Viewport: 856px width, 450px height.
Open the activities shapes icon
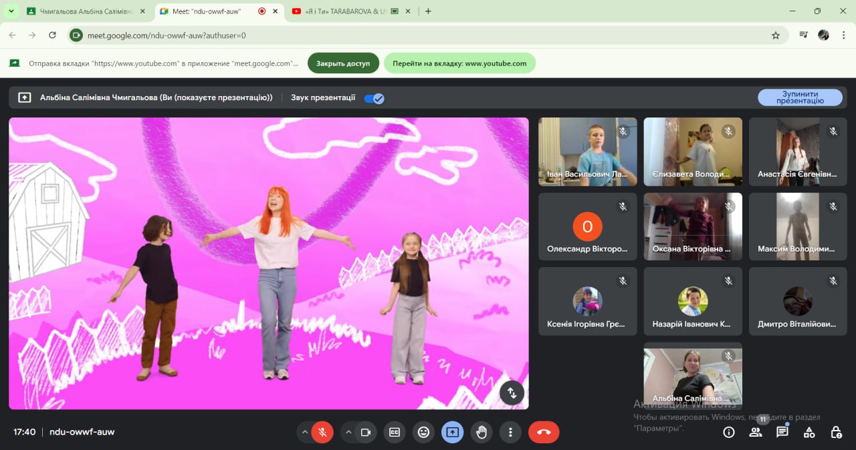[809, 432]
